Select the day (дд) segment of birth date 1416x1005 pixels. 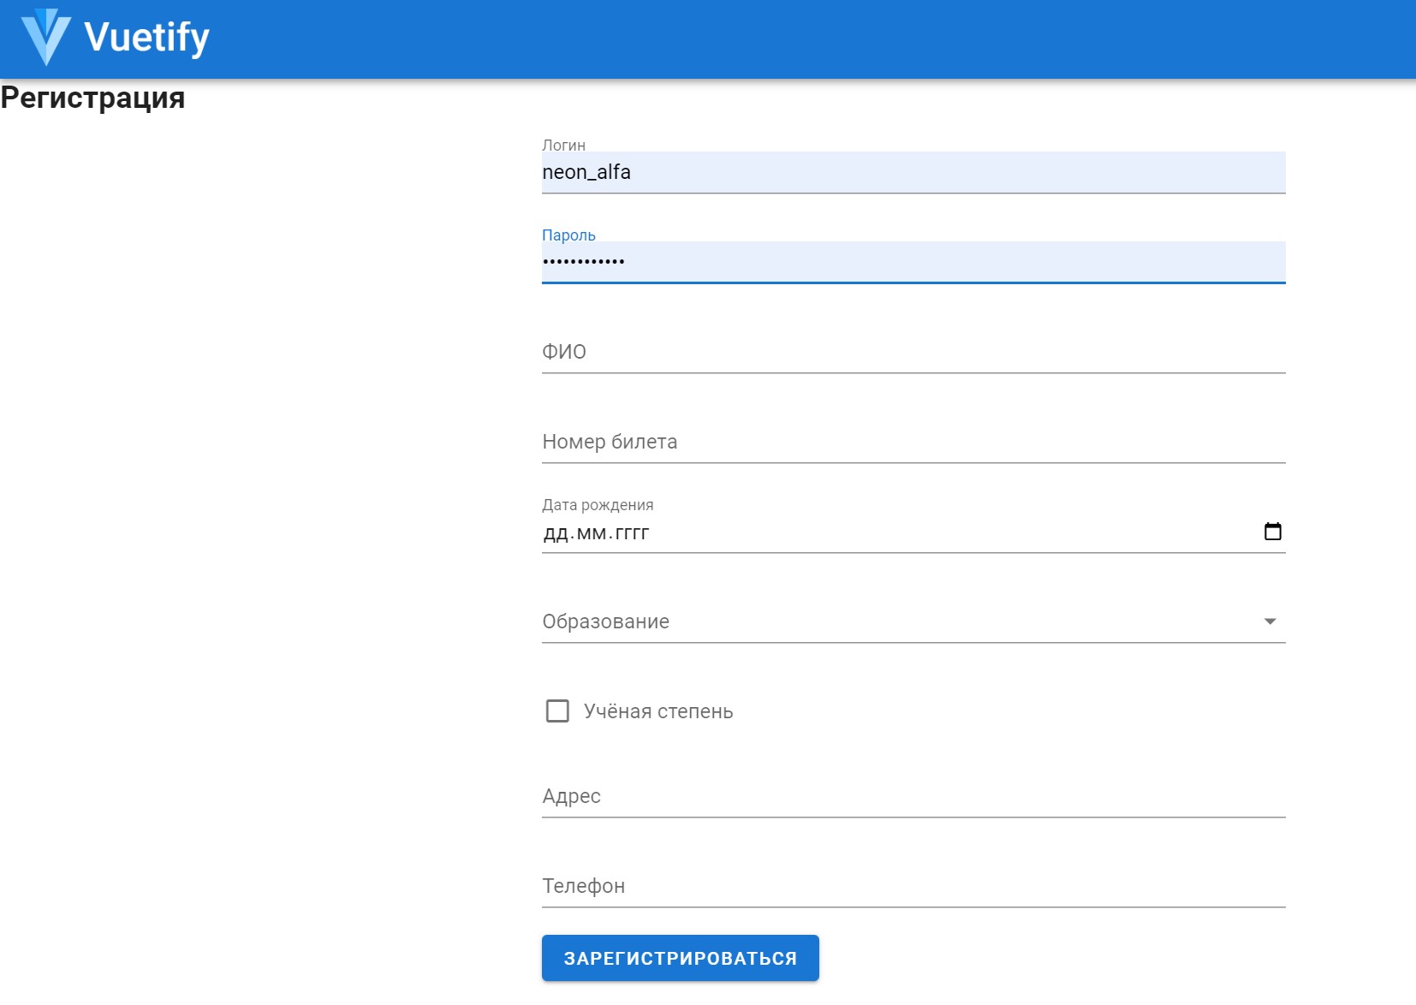coord(555,533)
